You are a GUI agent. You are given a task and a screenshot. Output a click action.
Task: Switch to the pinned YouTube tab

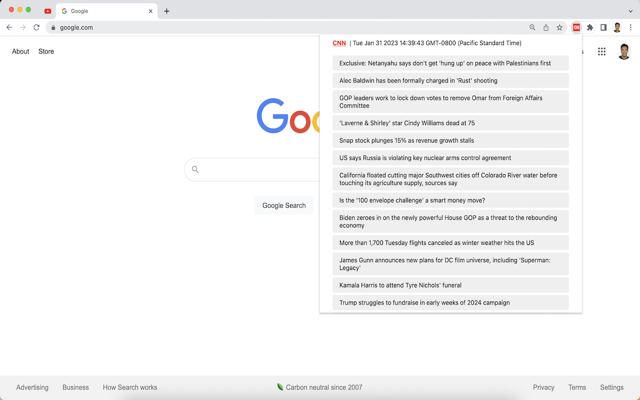coord(48,11)
